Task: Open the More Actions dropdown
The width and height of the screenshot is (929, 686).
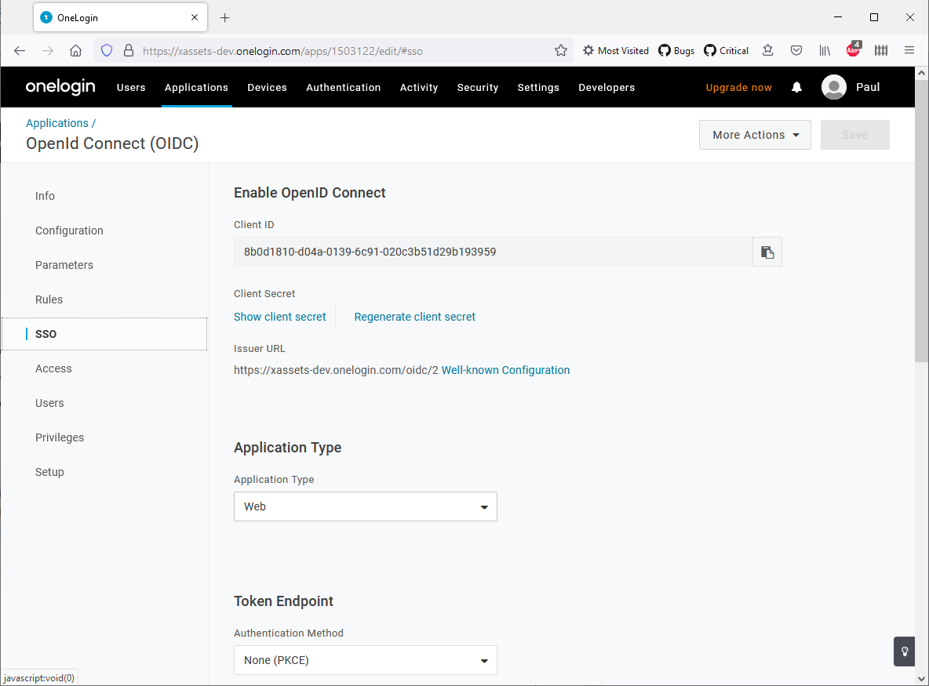Action: [x=754, y=135]
